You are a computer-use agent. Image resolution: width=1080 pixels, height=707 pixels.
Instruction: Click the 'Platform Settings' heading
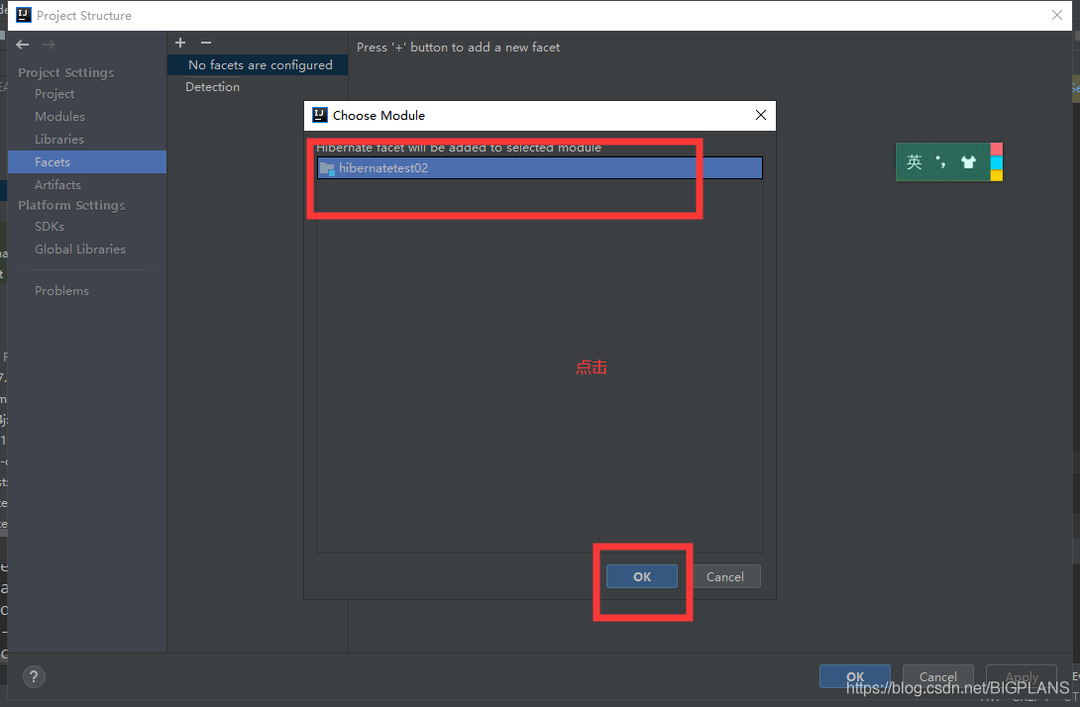coord(71,205)
